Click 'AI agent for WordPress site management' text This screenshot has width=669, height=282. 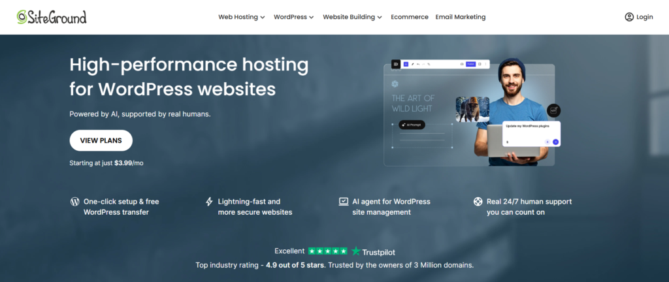click(x=391, y=206)
